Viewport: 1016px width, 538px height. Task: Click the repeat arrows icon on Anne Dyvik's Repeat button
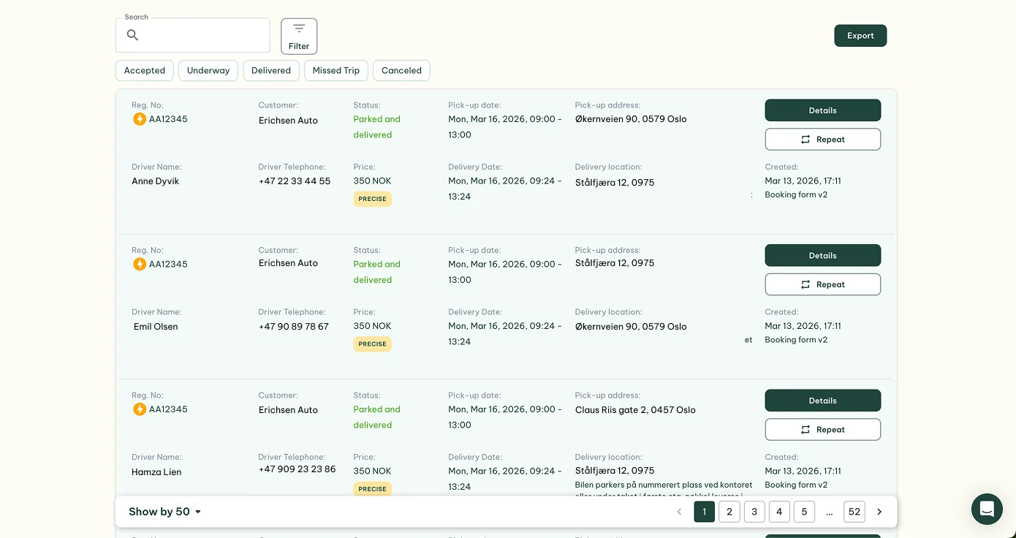(x=805, y=139)
